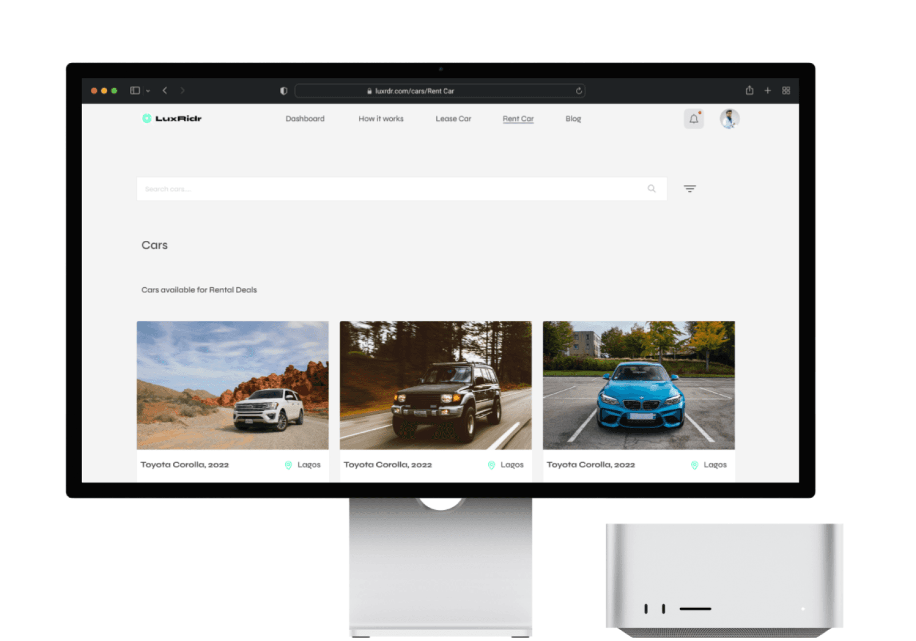This screenshot has width=916, height=641.
Task: Expand the sidebar dropdown chevron
Action: (148, 91)
